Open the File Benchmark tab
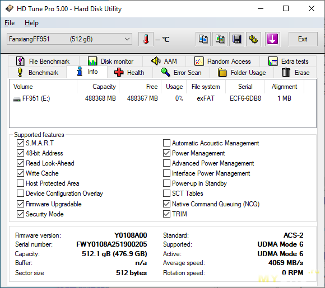This screenshot has height=288, width=325. 43,62
